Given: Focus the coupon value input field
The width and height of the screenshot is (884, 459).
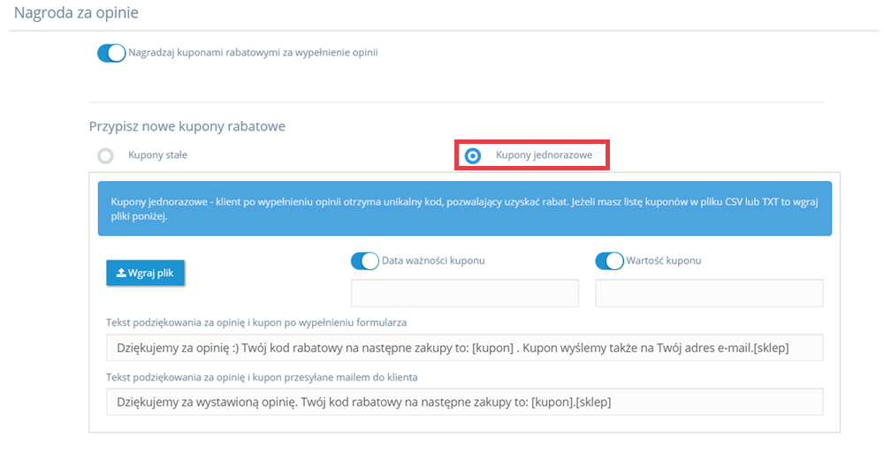Looking at the screenshot, I should point(709,293).
